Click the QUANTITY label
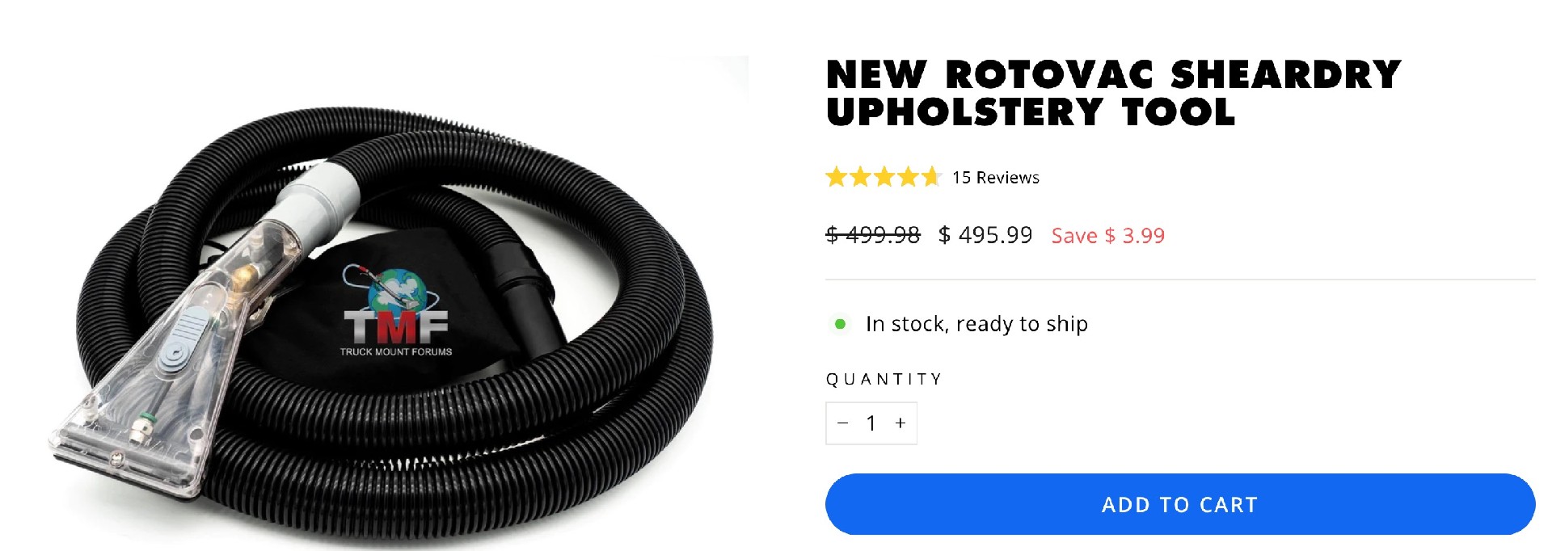 pyautogui.click(x=884, y=379)
